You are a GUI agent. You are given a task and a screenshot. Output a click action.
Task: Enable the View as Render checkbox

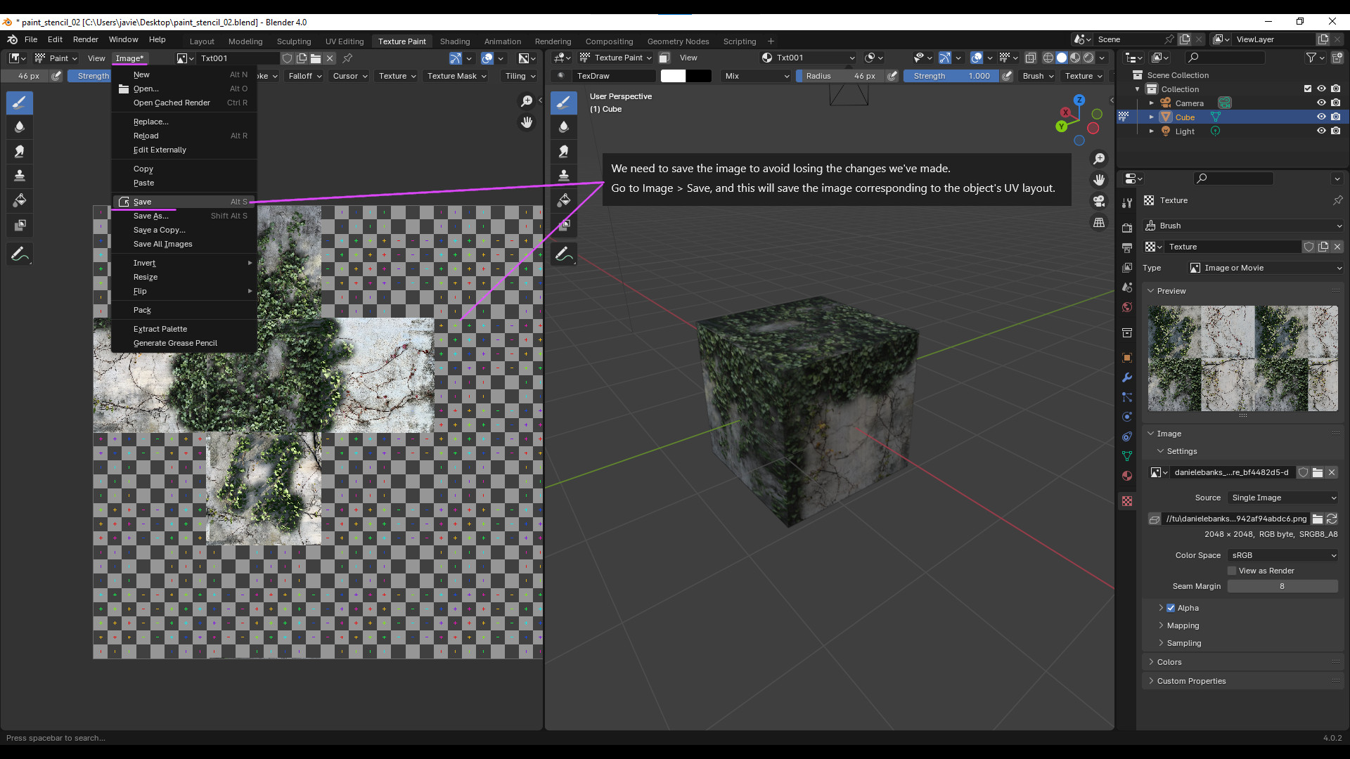1232,571
